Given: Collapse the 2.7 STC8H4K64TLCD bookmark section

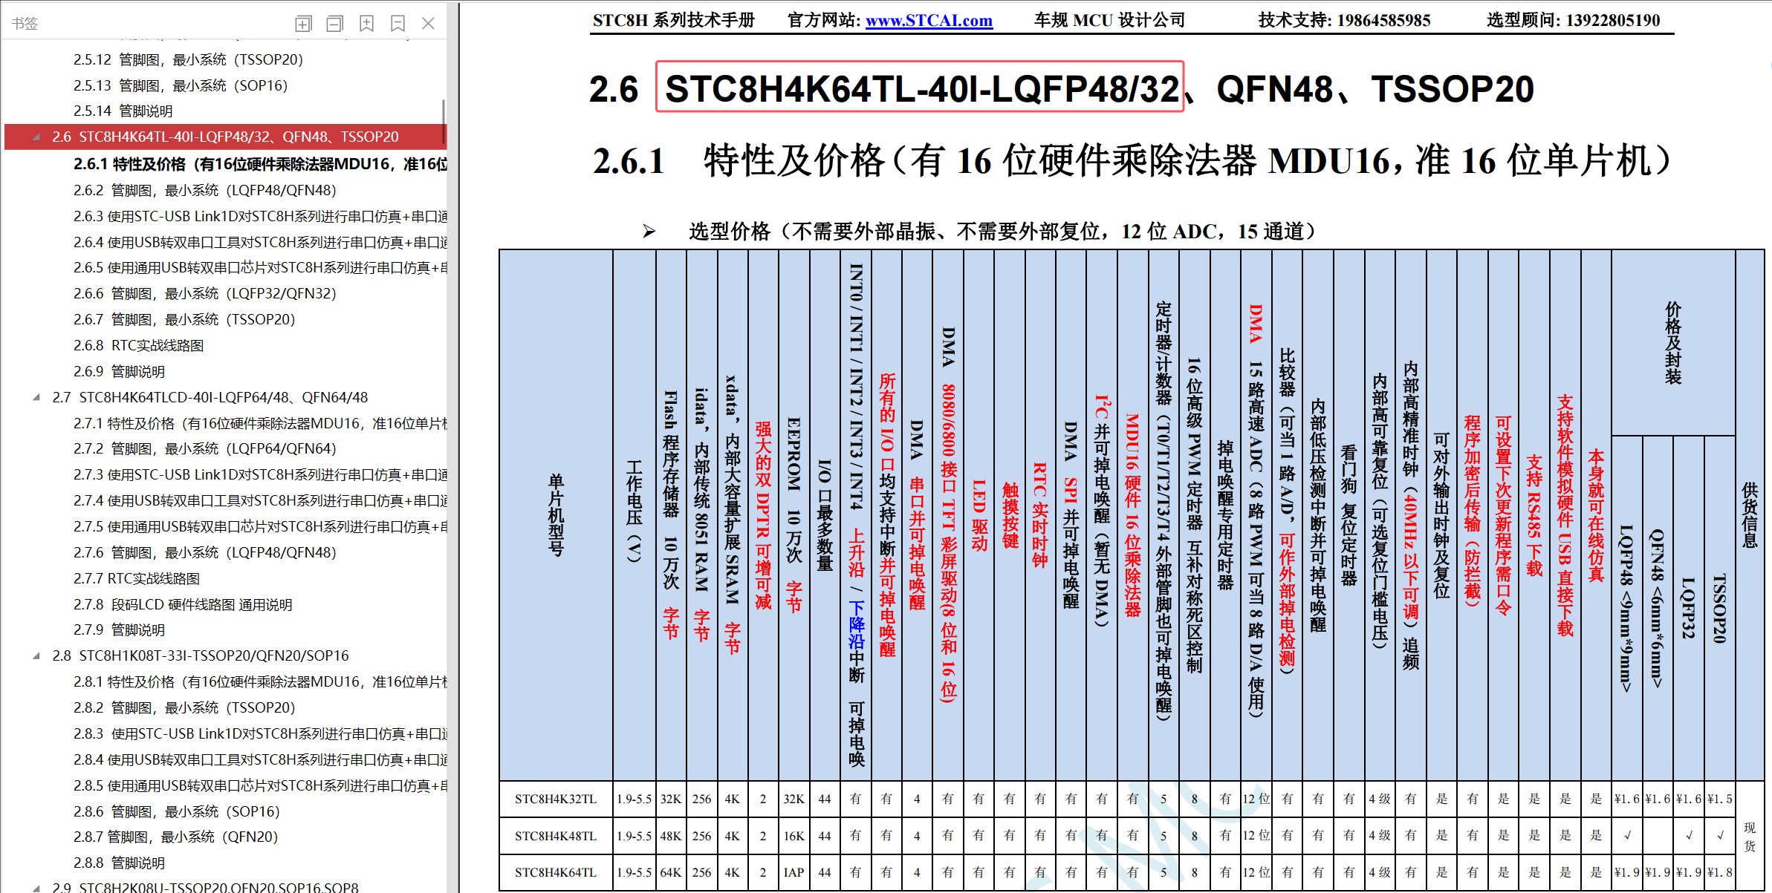Looking at the screenshot, I should [36, 398].
